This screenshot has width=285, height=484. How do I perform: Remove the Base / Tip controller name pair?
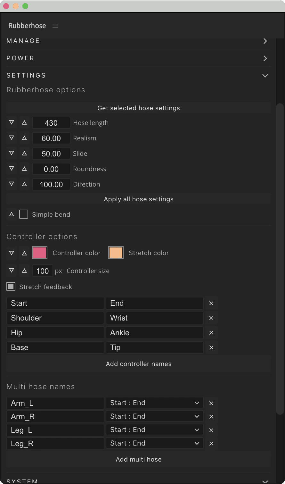[x=211, y=347]
